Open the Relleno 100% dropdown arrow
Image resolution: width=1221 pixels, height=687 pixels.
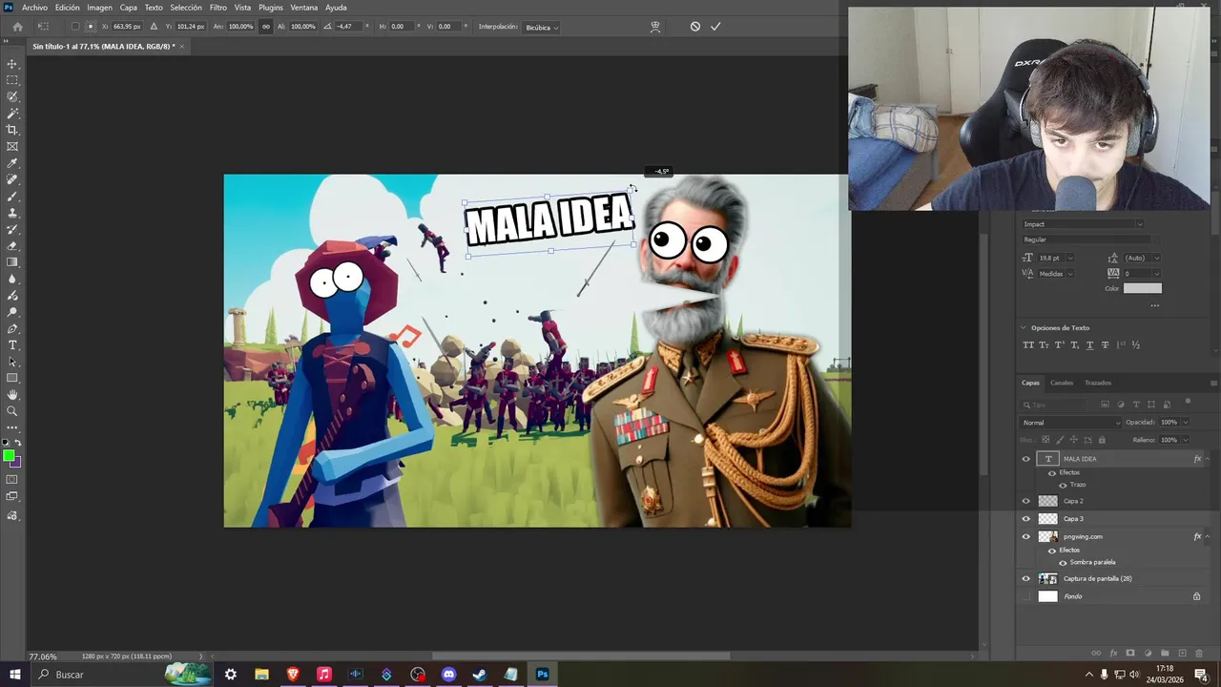[x=1186, y=440]
